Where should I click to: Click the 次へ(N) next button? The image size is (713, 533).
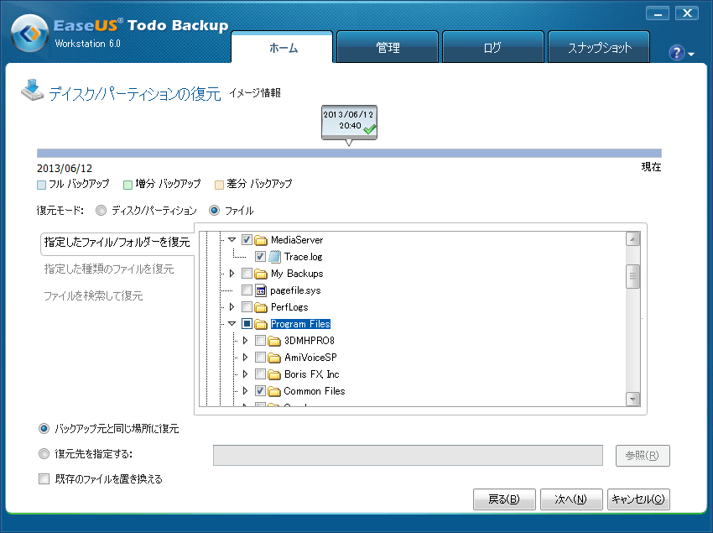point(571,499)
